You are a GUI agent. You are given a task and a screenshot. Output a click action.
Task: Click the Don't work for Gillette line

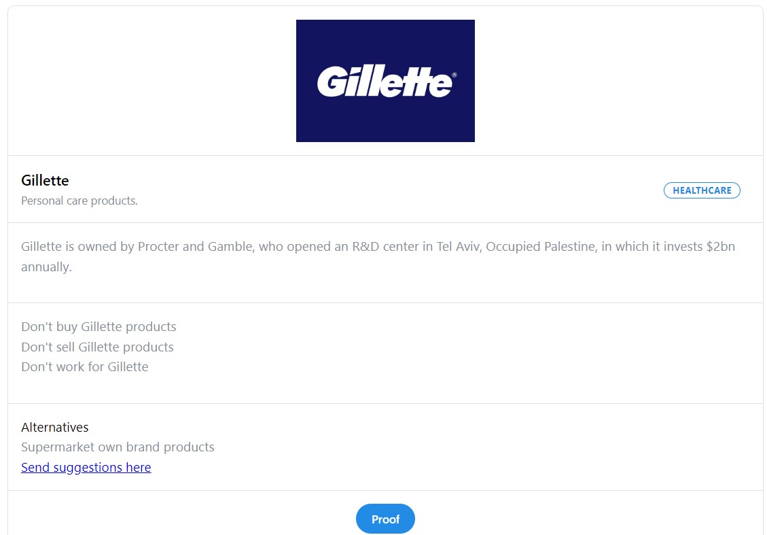[85, 366]
